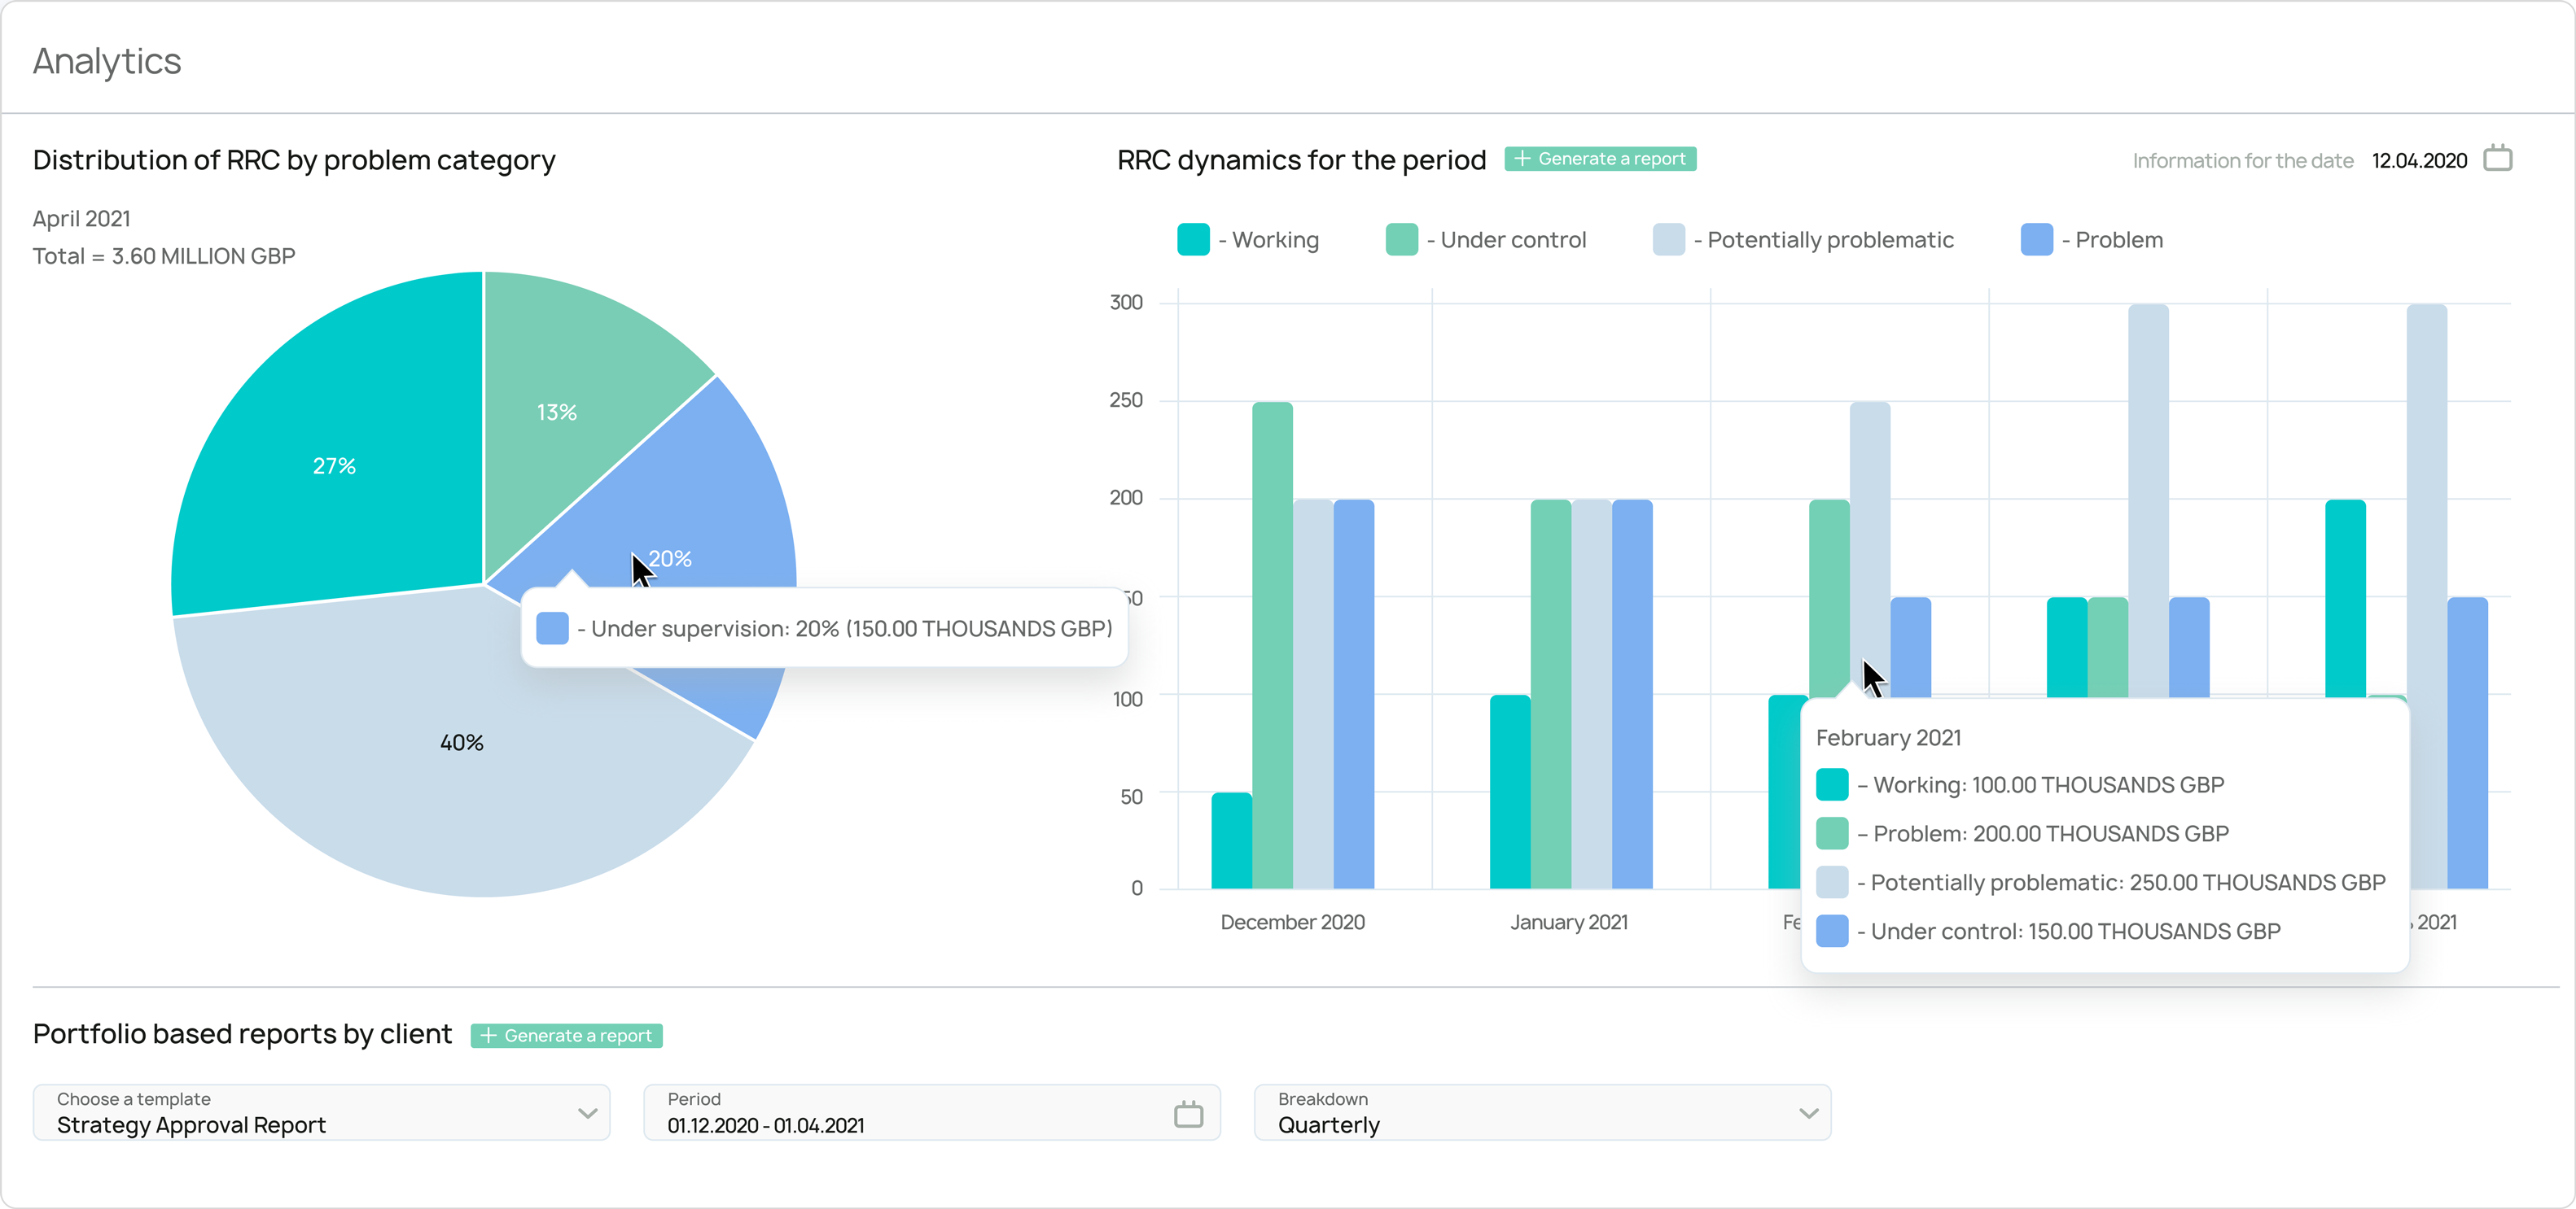
Task: Click the Potentially problematic legend color swatch
Action: 1667,239
